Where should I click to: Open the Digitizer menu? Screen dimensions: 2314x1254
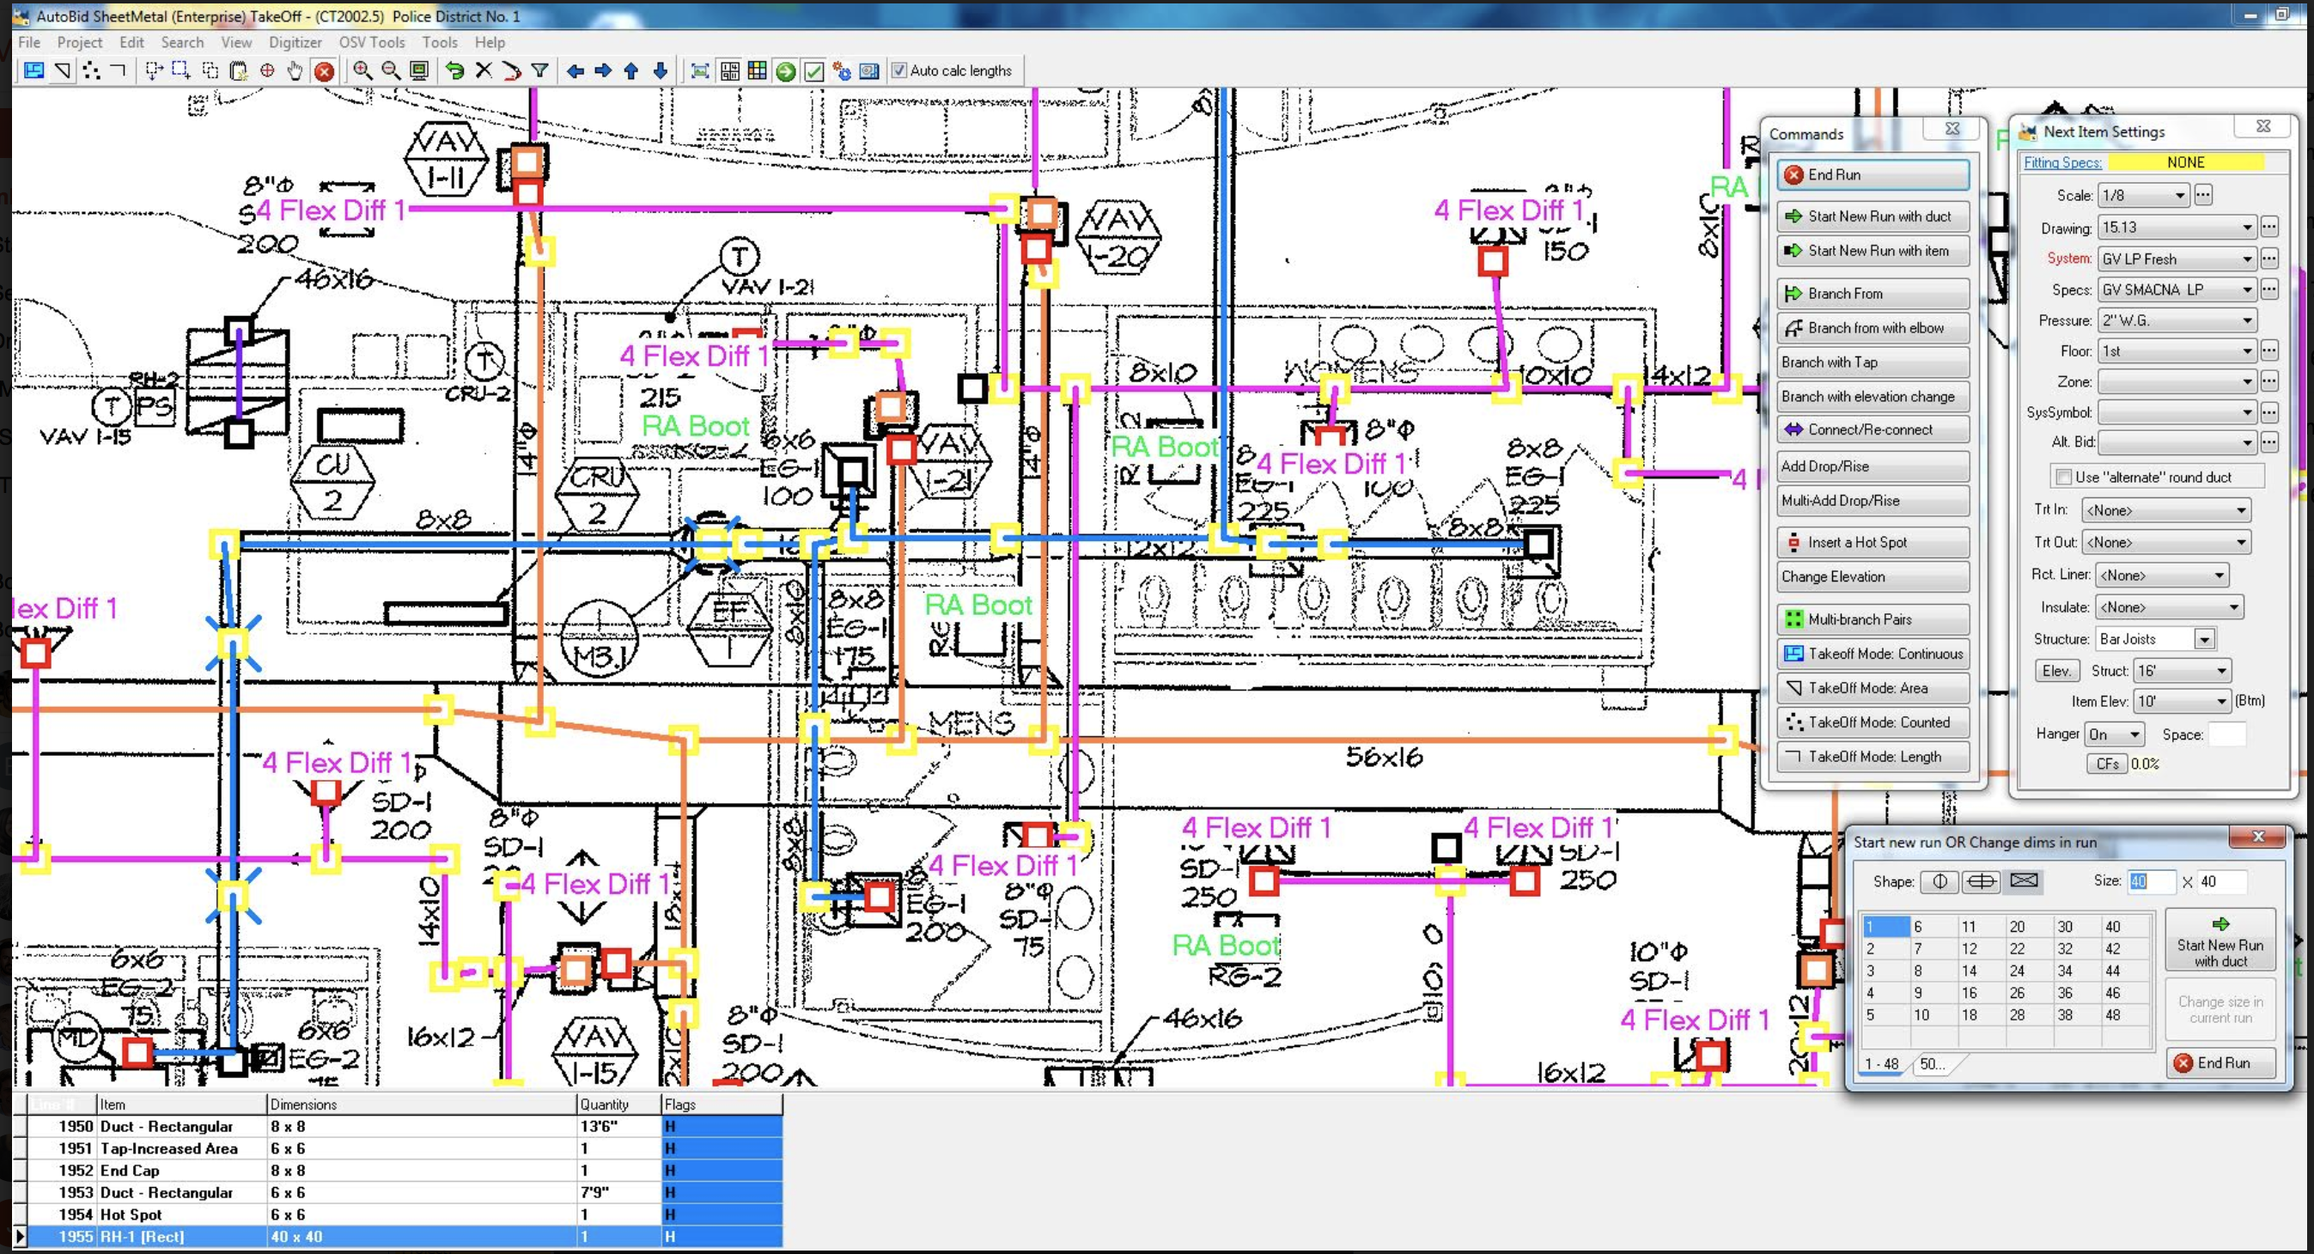coord(295,42)
